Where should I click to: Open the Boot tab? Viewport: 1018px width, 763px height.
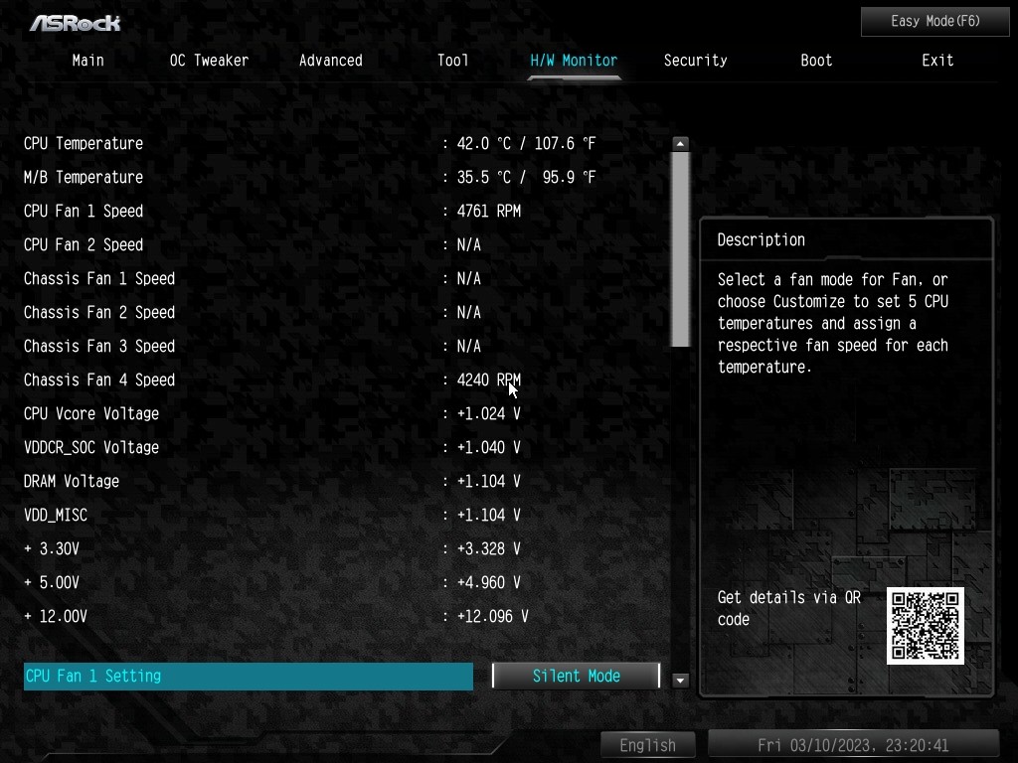tap(816, 61)
